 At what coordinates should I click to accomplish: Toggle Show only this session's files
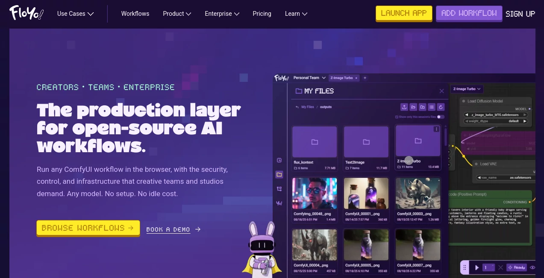[x=441, y=117]
